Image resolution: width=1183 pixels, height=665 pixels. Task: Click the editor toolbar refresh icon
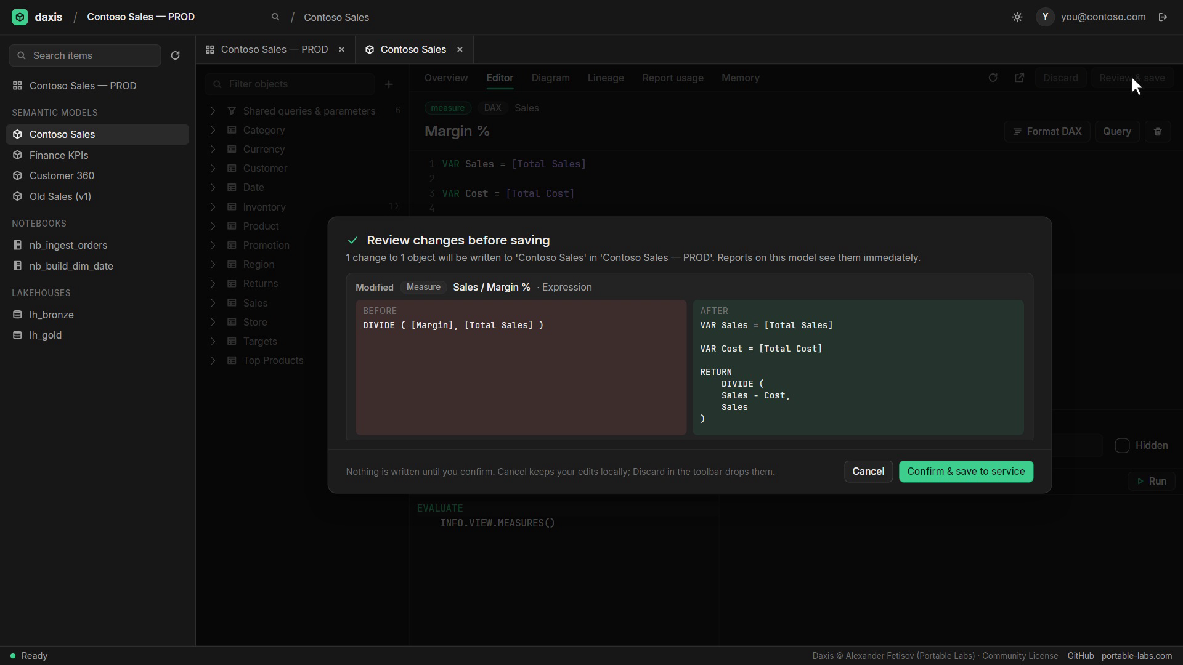click(993, 78)
